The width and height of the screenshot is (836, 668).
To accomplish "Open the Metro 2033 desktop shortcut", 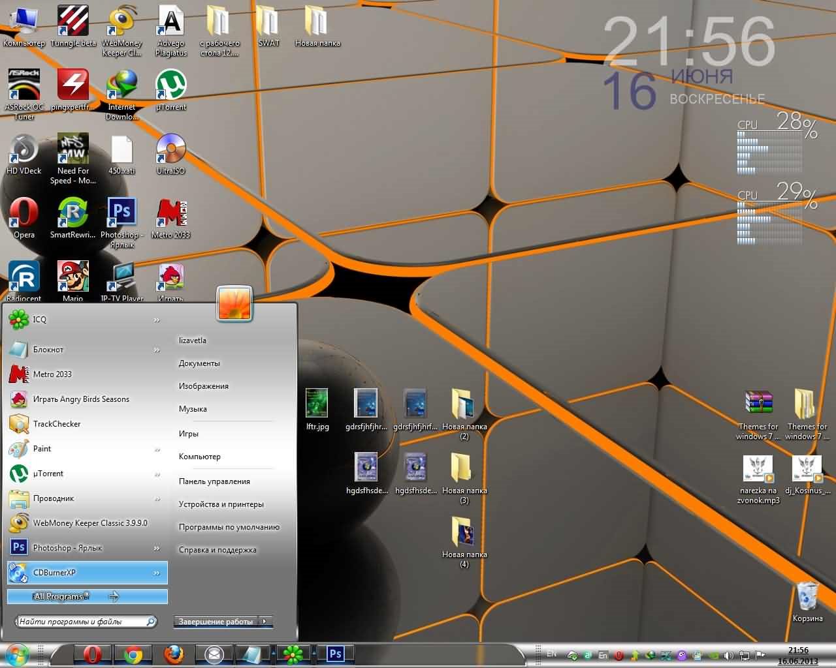I will (170, 216).
